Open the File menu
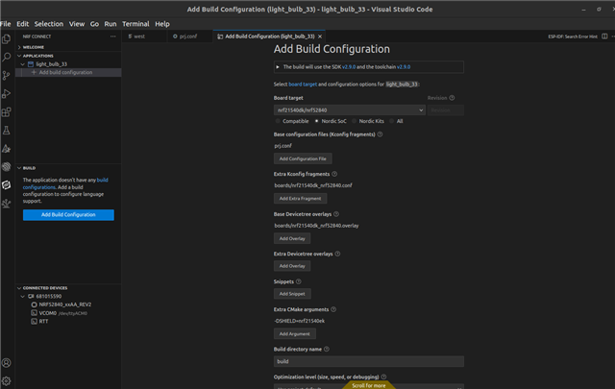 coord(6,24)
